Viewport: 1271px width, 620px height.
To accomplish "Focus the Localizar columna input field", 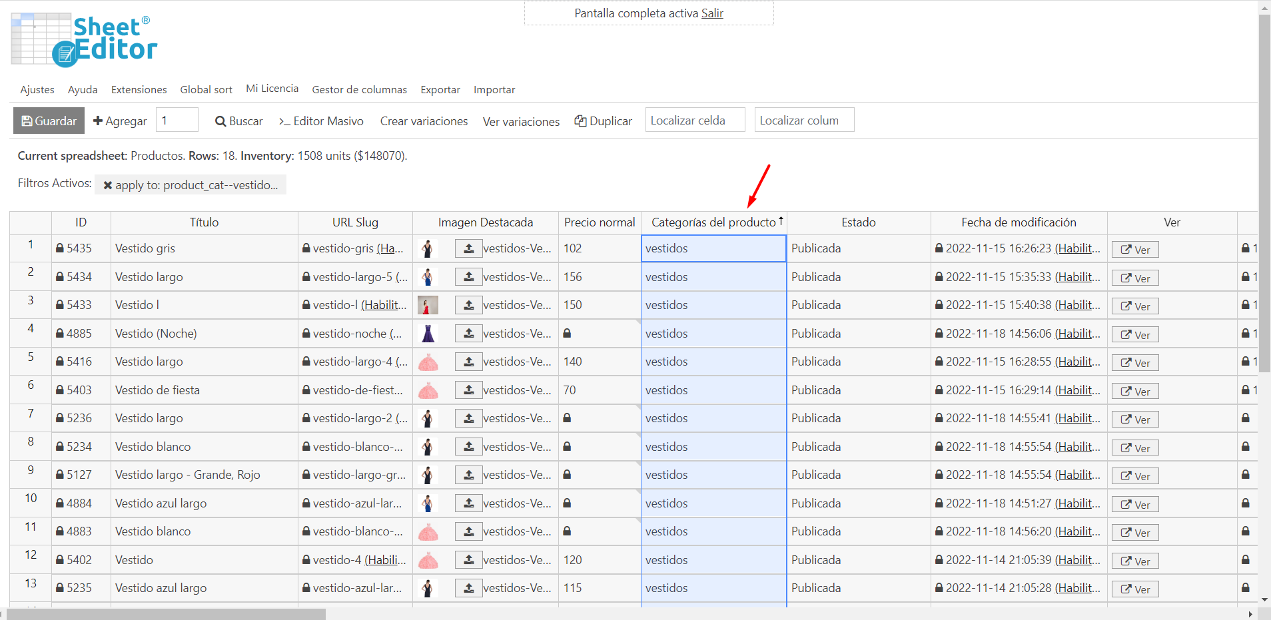I will tap(804, 121).
